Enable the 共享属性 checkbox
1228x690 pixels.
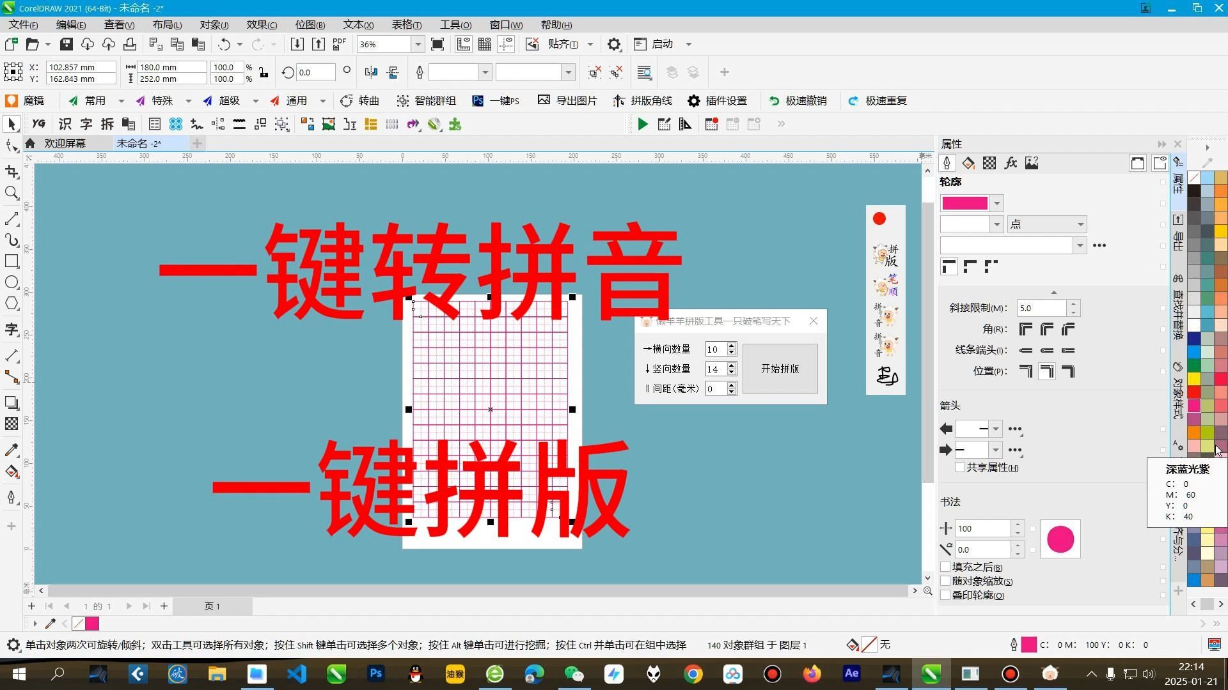(x=959, y=467)
